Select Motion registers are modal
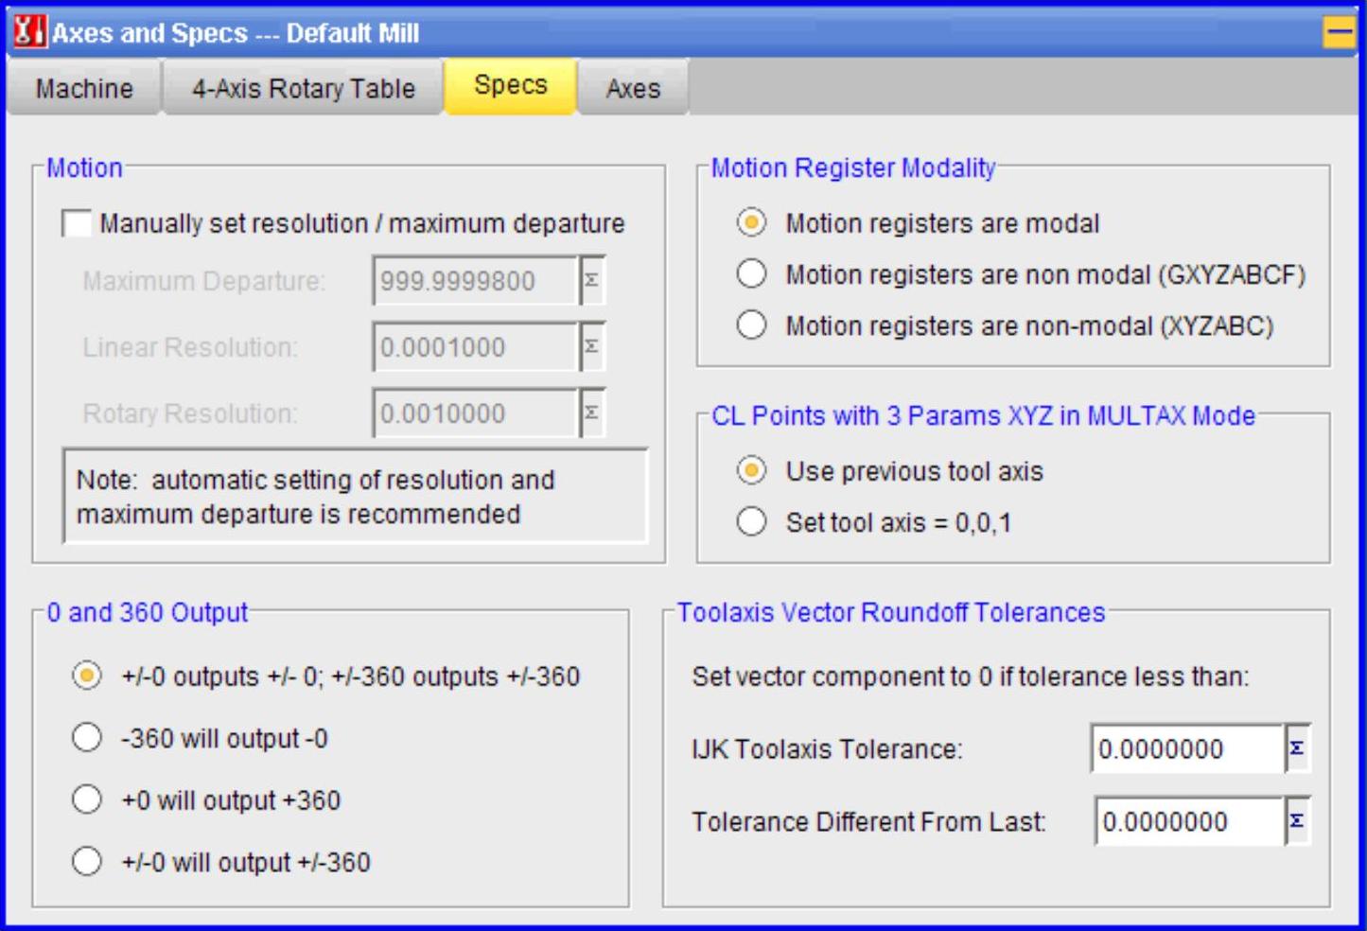The height and width of the screenshot is (931, 1367). pos(751,223)
